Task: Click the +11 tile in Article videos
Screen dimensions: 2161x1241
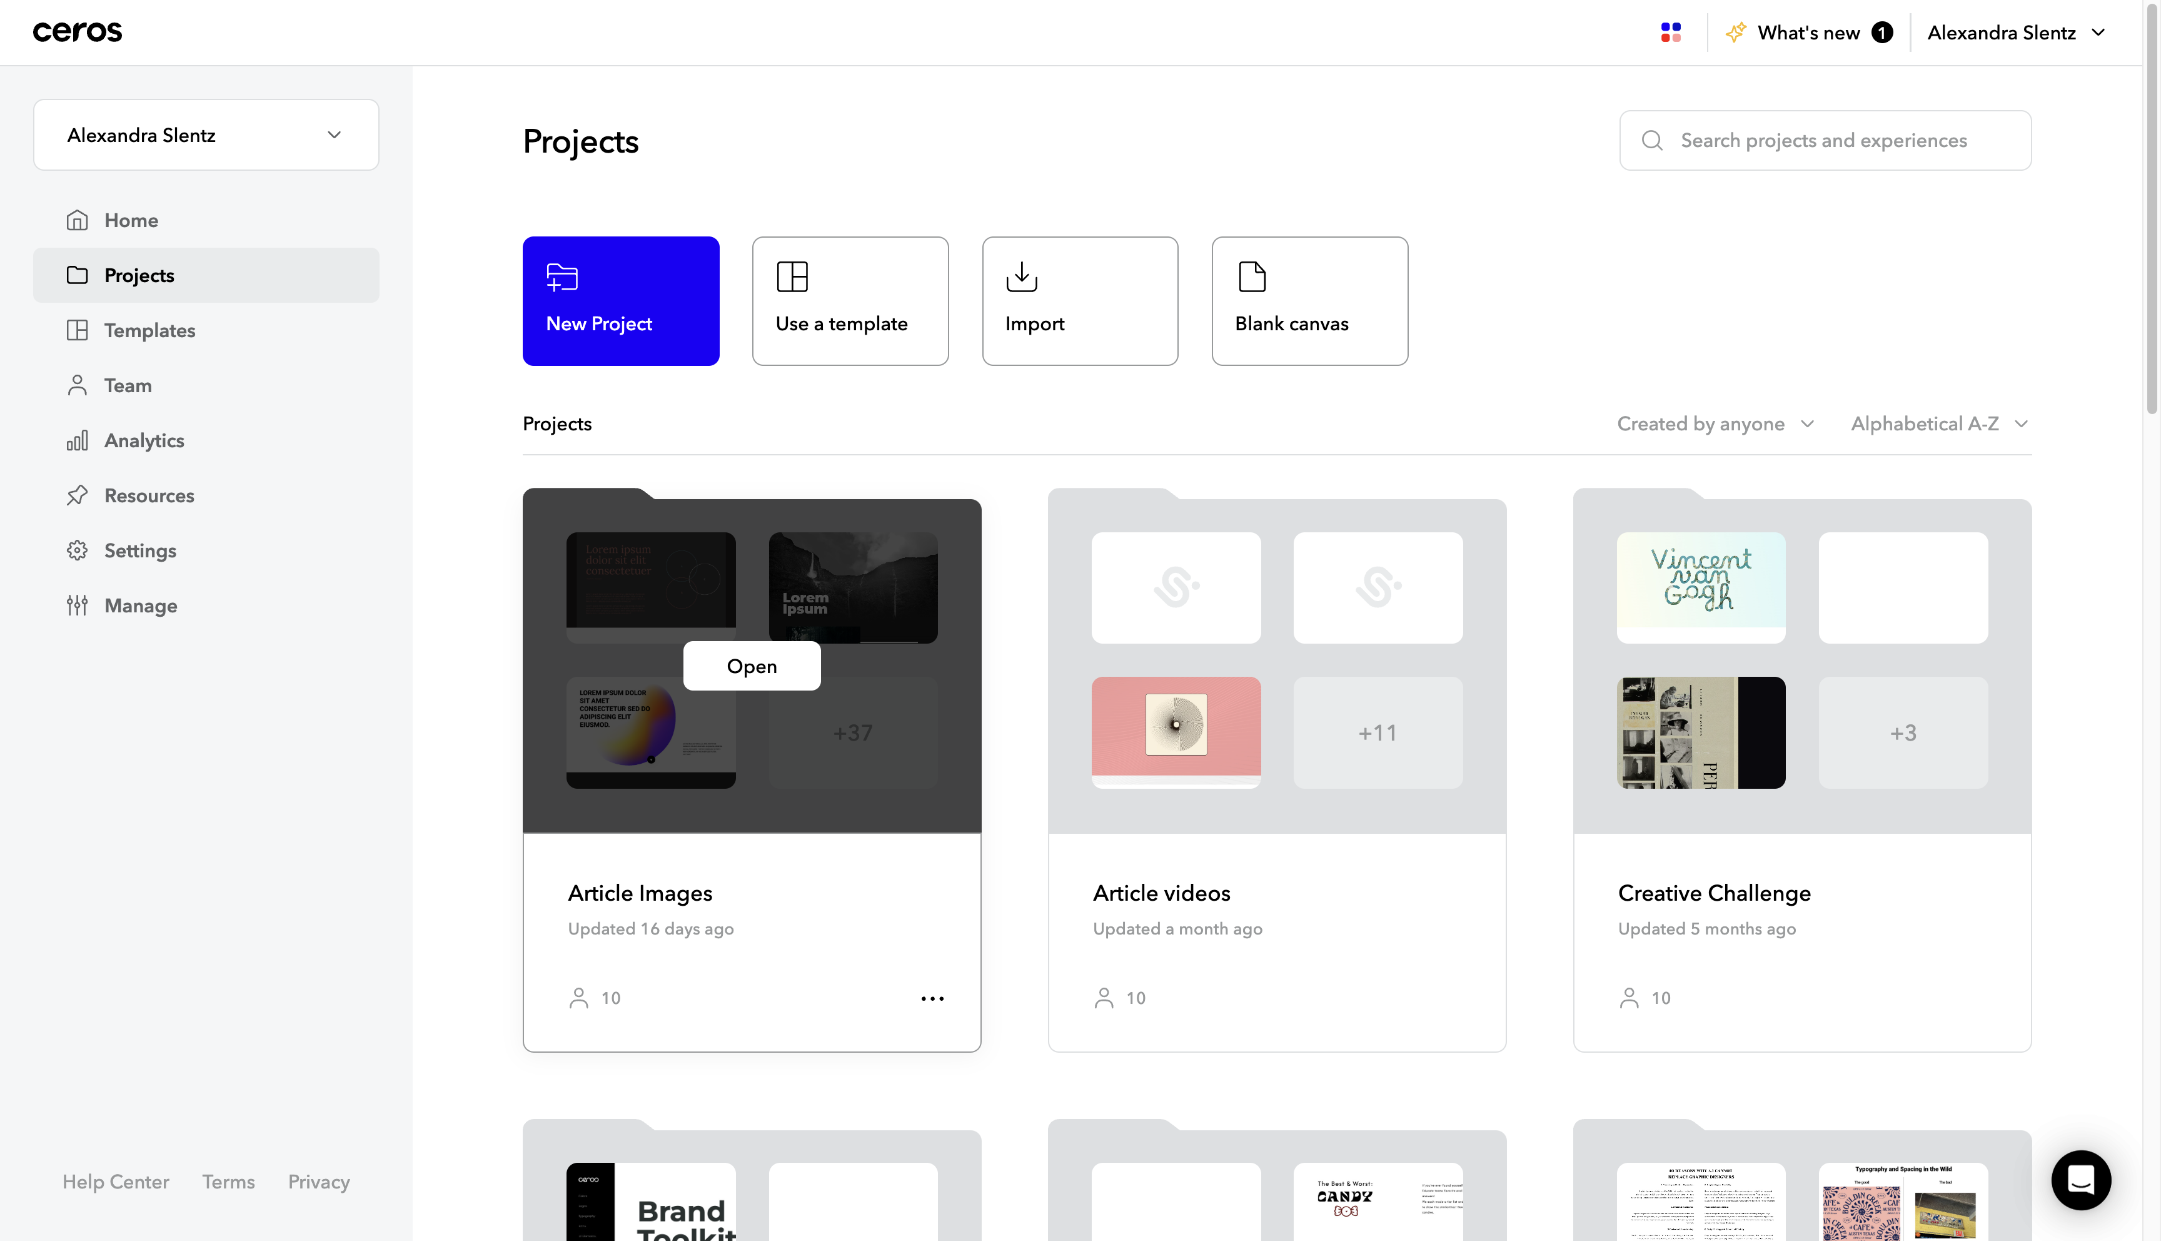Action: pos(1378,732)
